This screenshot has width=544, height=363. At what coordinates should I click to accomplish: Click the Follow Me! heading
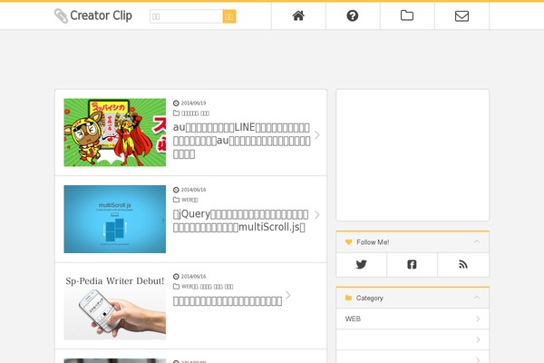point(373,242)
